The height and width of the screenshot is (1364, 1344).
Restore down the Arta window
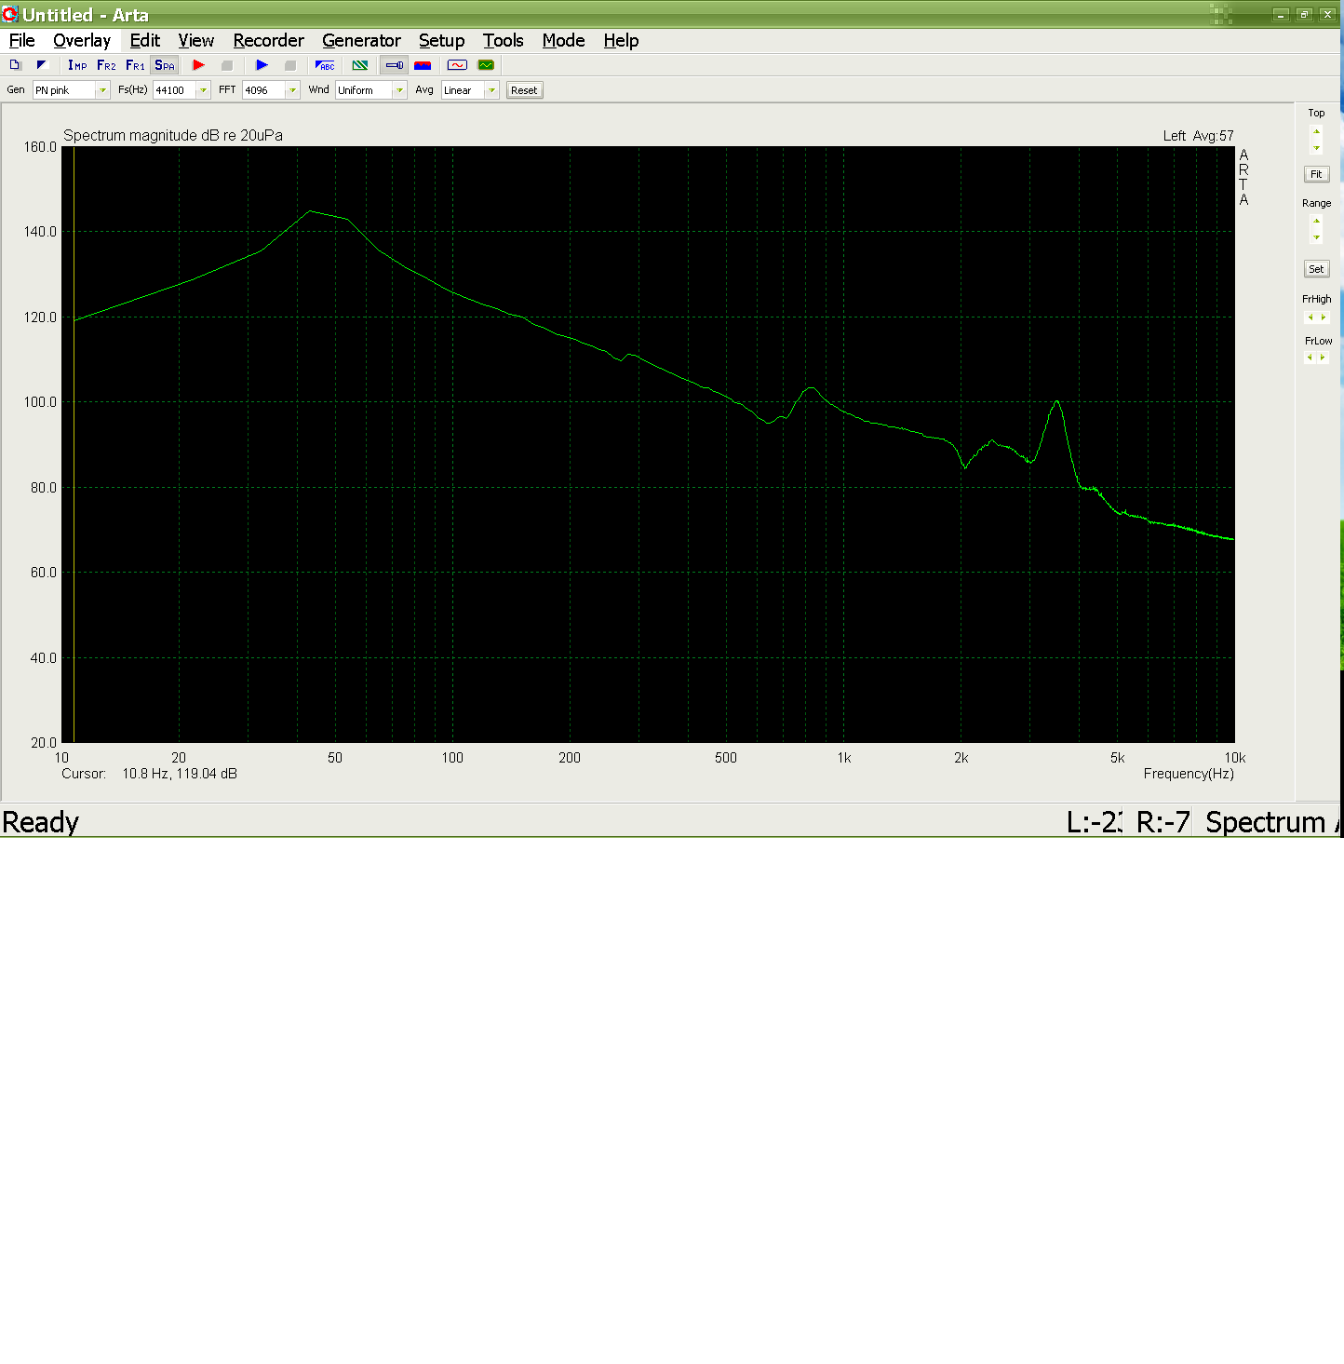(x=1305, y=15)
